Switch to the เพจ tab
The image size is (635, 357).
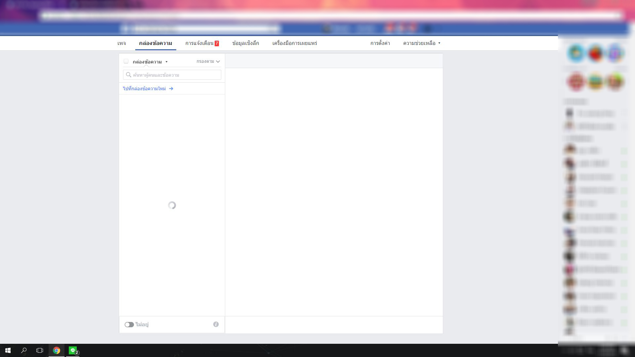pos(121,43)
